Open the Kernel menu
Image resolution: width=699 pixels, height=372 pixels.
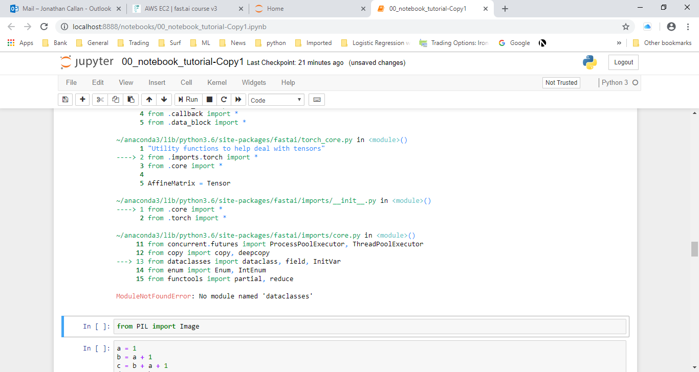216,82
